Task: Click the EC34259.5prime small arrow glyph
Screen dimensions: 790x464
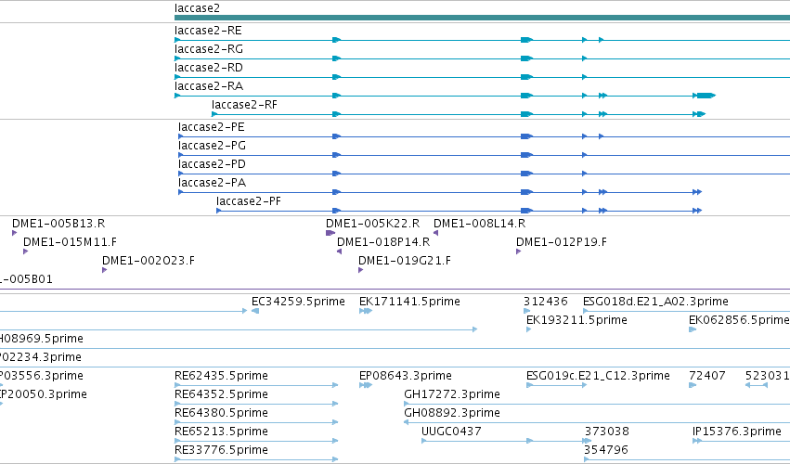Action: click(x=255, y=311)
